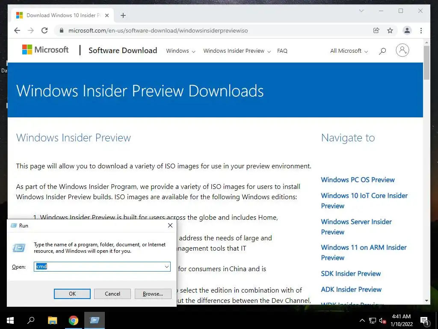The image size is (438, 329).
Task: Open taskbar search magnifier
Action: (x=31, y=320)
